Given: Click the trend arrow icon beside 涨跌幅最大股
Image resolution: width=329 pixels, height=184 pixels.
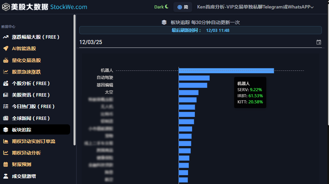Looking at the screenshot, I should coord(6,37).
